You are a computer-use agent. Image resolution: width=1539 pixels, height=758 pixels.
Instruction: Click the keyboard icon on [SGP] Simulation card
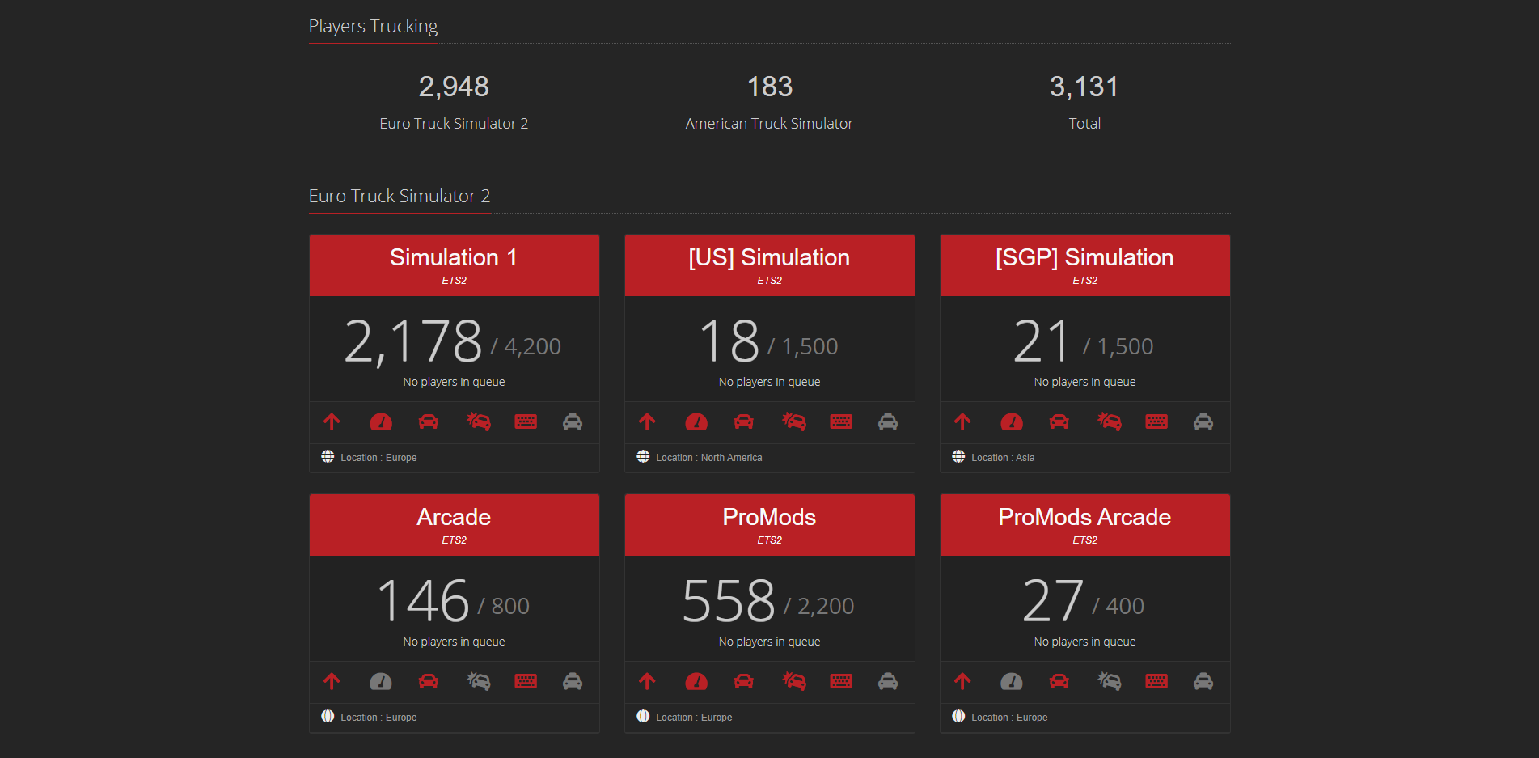coord(1156,421)
